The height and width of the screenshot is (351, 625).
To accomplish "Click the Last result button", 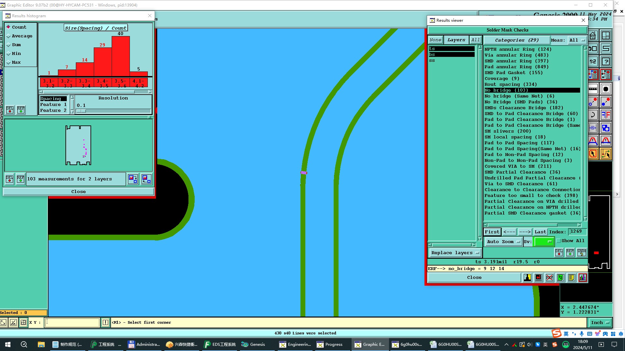I will [540, 232].
